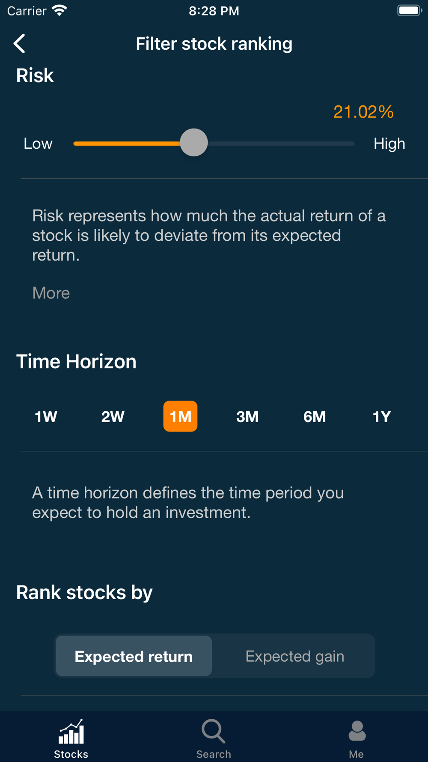428x762 pixels.
Task: Select the 6M time horizon
Action: coord(315,417)
